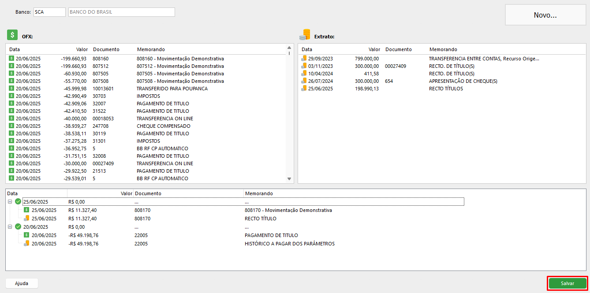
Task: Click the Banco code field SCA
Action: pyautogui.click(x=49, y=12)
